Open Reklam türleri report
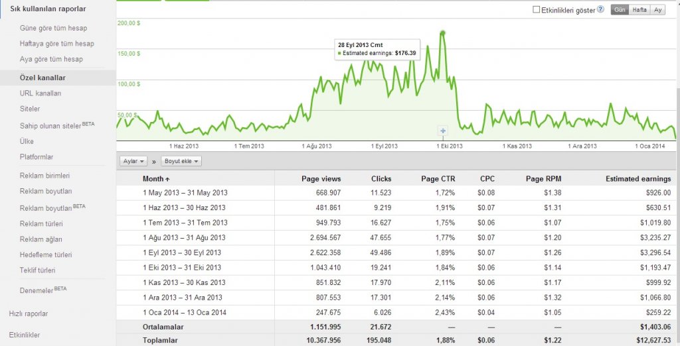The width and height of the screenshot is (680, 346). coord(41,223)
